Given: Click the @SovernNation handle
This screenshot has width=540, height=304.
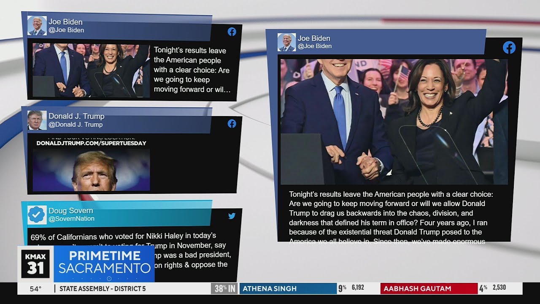Looking at the screenshot, I should click(71, 219).
